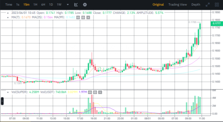Click the MA(7) value 0.1670
The height and width of the screenshot is (122, 223).
pyautogui.click(x=26, y=17)
